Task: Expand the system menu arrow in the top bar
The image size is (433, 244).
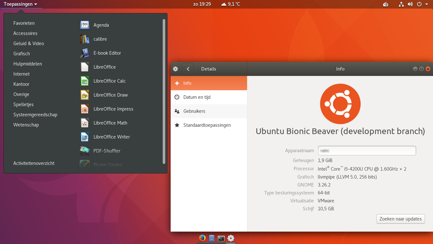Action: pyautogui.click(x=427, y=4)
